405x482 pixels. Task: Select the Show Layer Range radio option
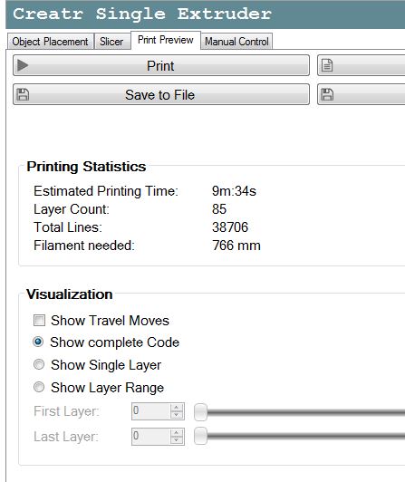(39, 387)
